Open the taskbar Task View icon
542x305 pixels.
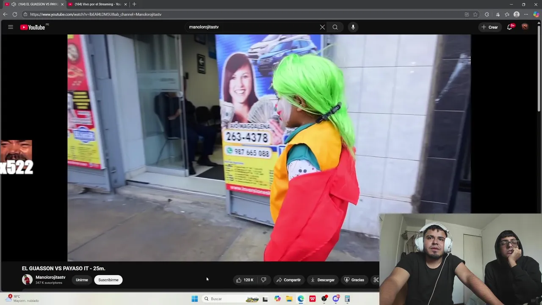(x=265, y=299)
